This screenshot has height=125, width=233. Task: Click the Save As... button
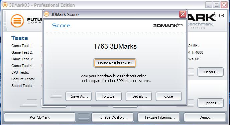pos(79,96)
